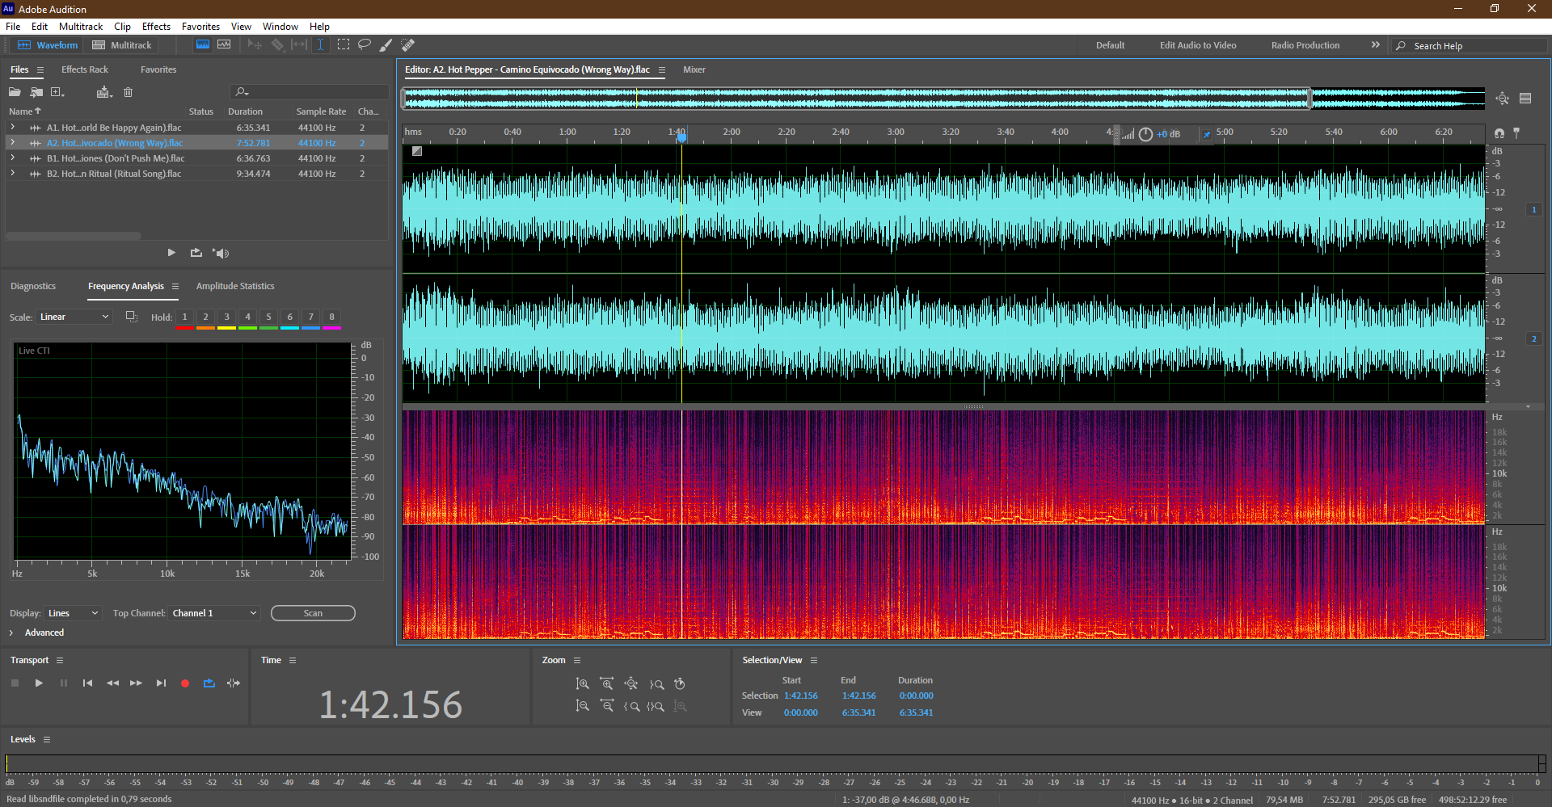Click Hold button 1
1552x807 pixels.
click(x=184, y=317)
